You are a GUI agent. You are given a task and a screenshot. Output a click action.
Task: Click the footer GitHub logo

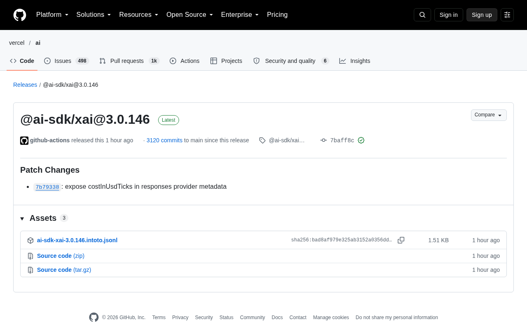94,317
